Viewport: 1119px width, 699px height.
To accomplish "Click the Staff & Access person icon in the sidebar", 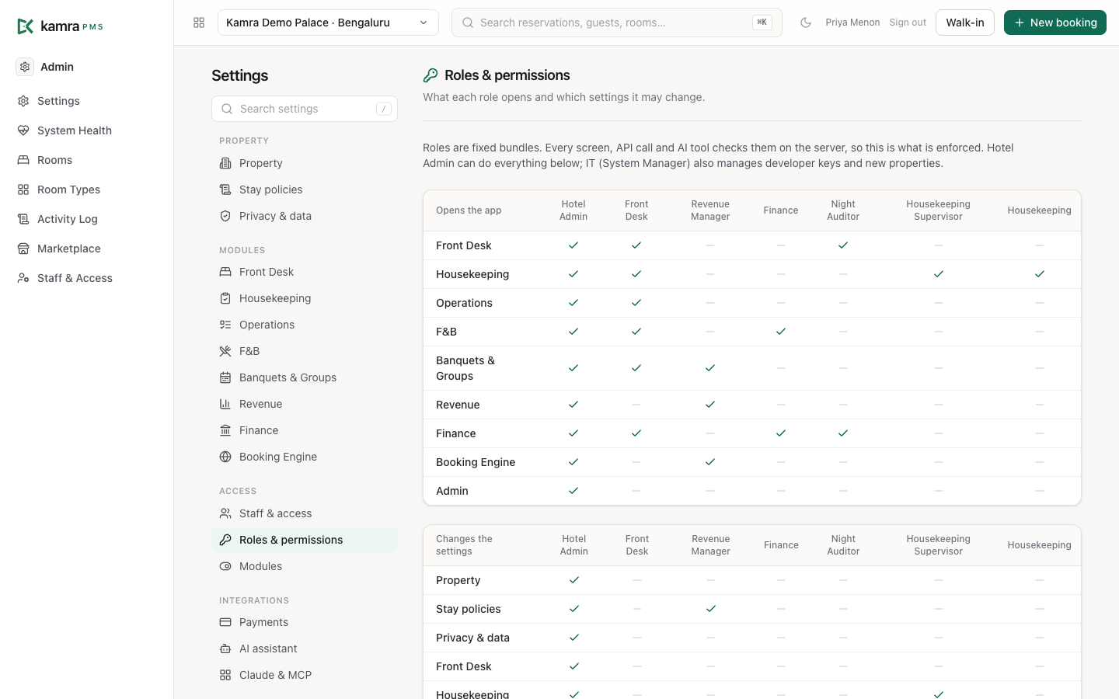I will tap(23, 278).
